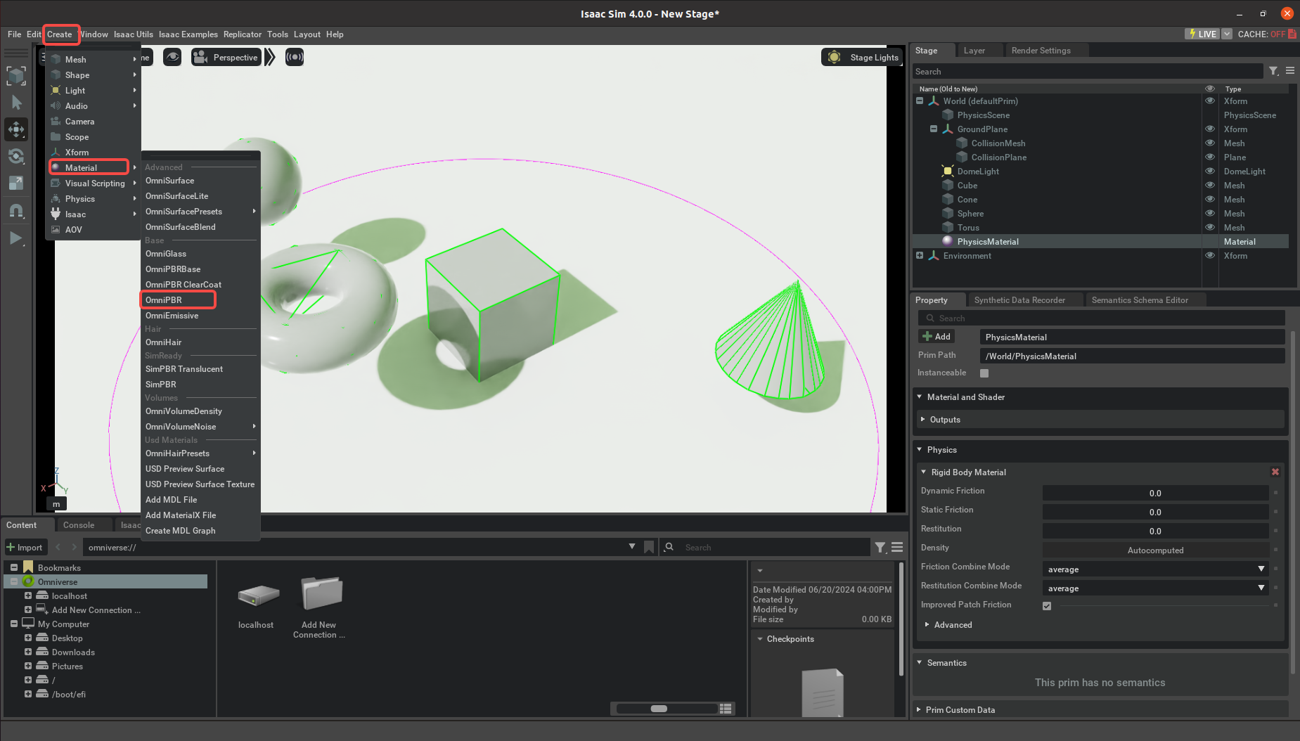Hide the Cube prim
1300x741 pixels.
pos(1210,185)
